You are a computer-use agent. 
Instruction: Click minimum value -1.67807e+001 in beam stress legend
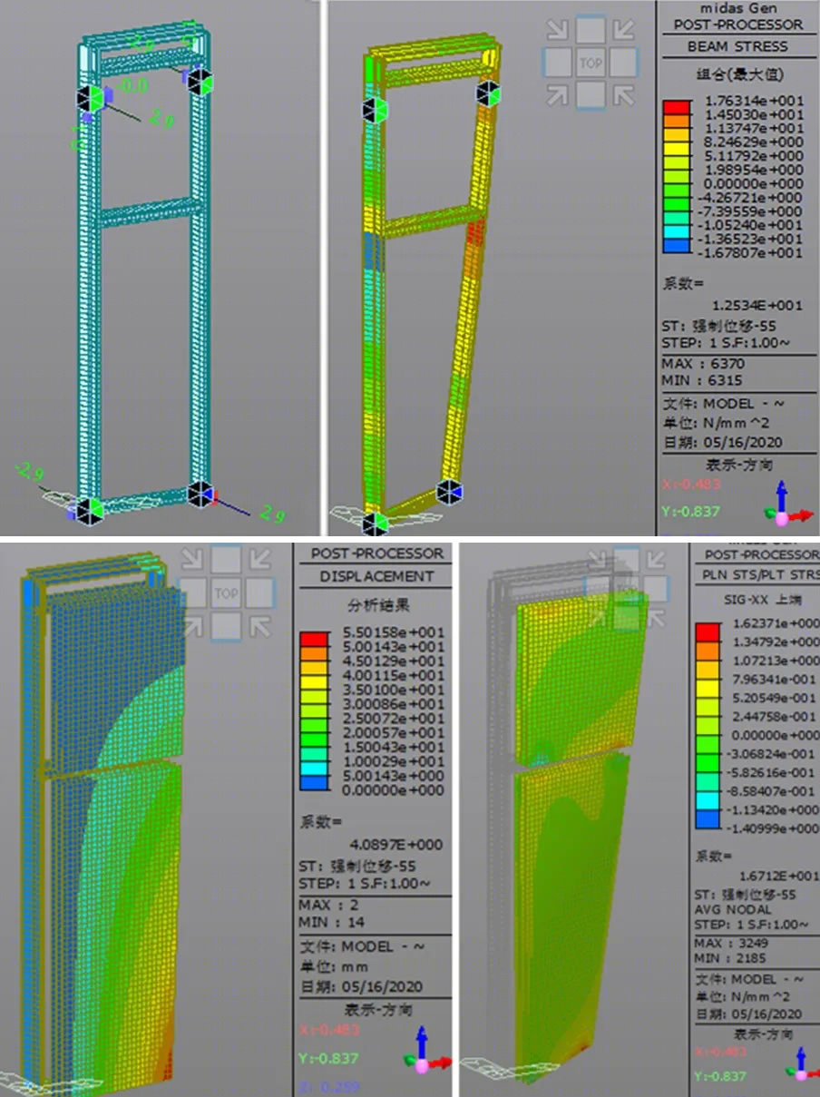pyautogui.click(x=749, y=252)
